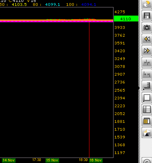Viewport: 152px width, 163px height.
Task: Click the rewind double-left arrows button
Action: (147, 39)
